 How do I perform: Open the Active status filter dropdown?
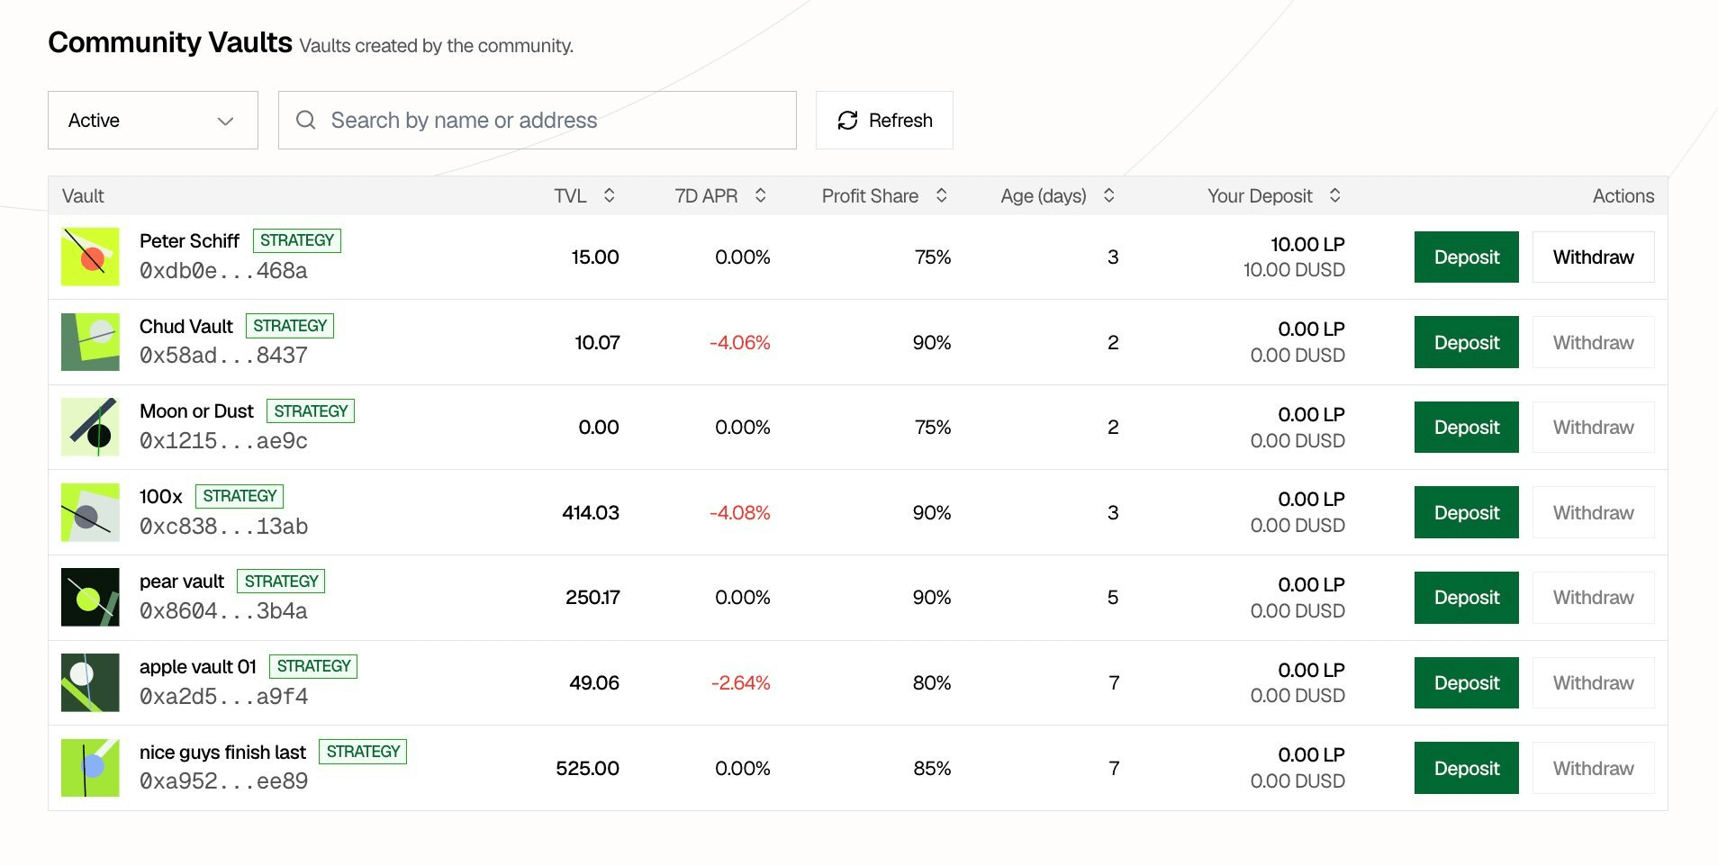[x=153, y=120]
